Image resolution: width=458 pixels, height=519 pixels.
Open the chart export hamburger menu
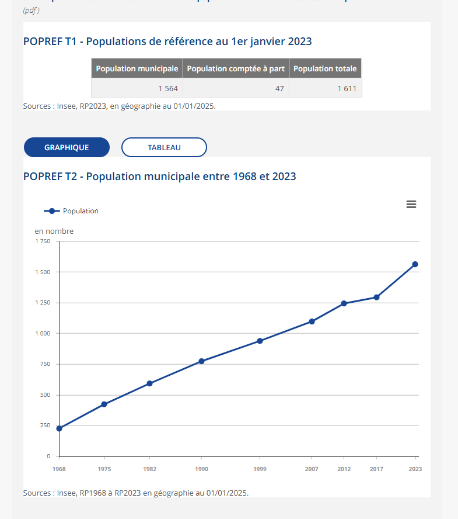[411, 204]
